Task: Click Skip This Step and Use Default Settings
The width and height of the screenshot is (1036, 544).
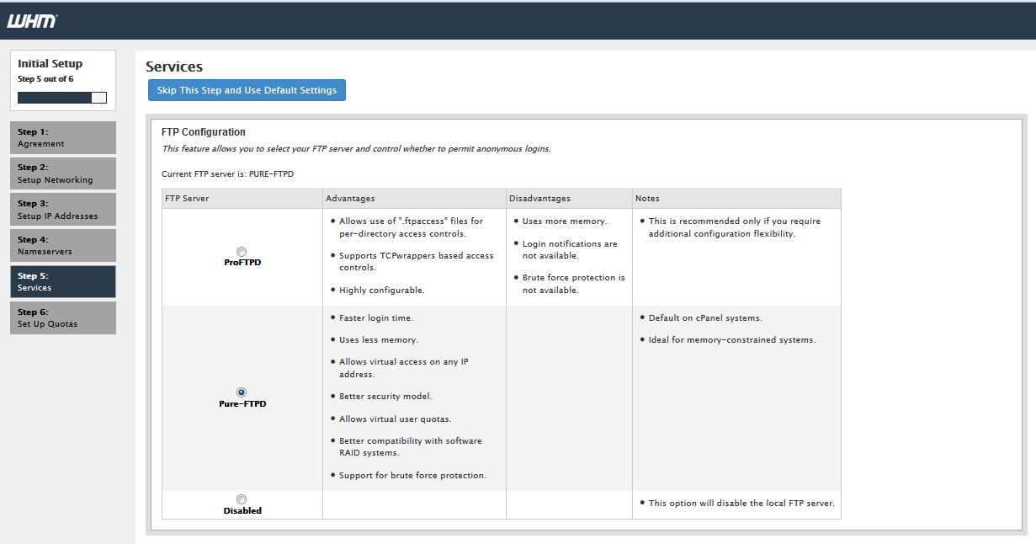Action: [x=247, y=90]
